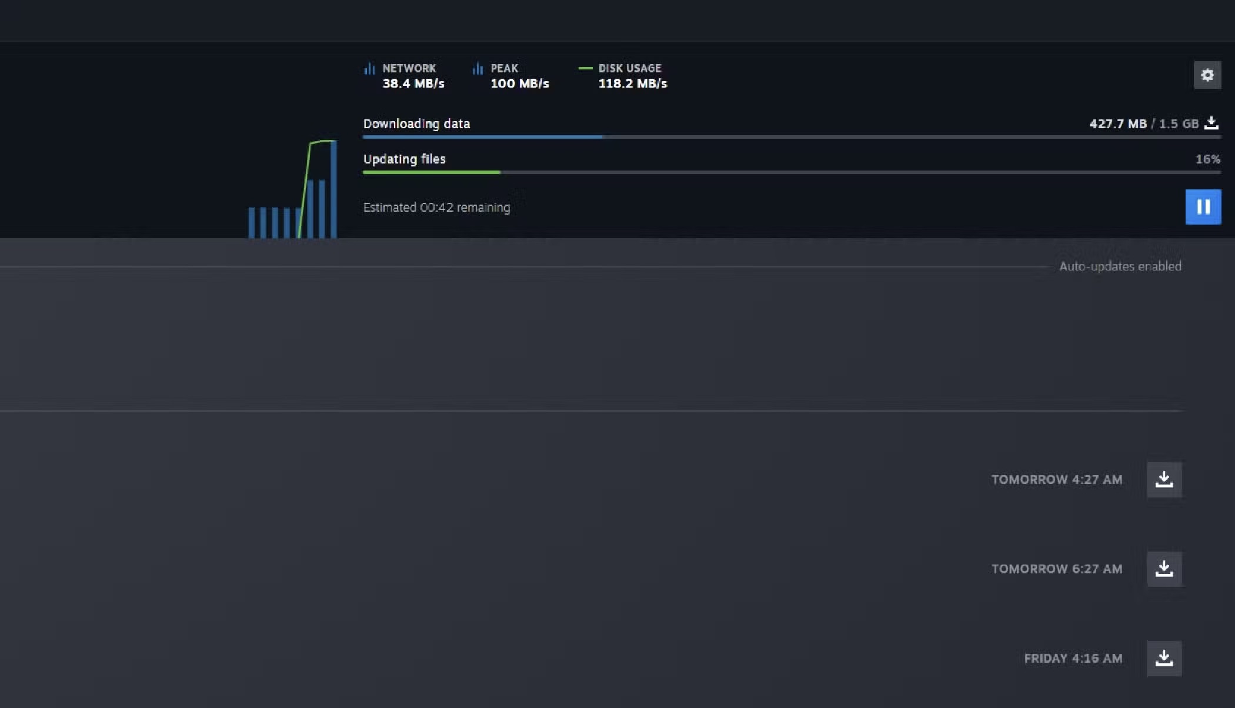Click the 16% completion indicator

coord(1208,159)
